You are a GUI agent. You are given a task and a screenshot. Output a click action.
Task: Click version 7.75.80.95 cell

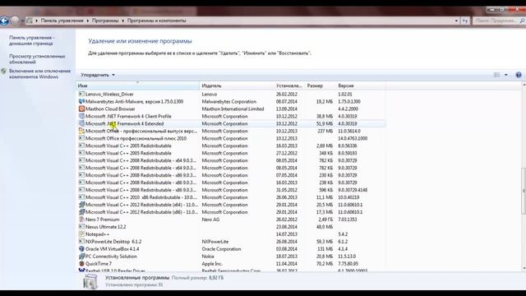(x=348, y=264)
